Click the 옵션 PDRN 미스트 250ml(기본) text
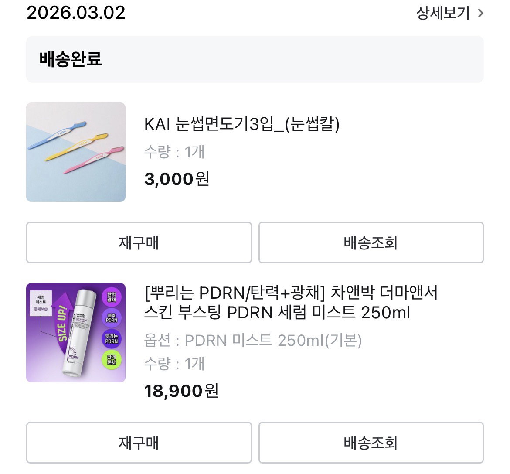 tap(253, 340)
